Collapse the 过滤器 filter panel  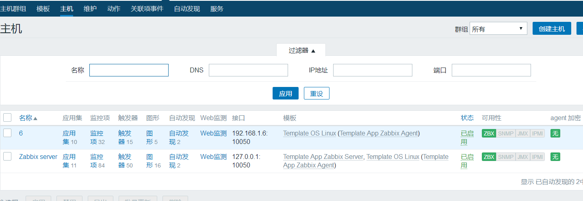tap(301, 51)
